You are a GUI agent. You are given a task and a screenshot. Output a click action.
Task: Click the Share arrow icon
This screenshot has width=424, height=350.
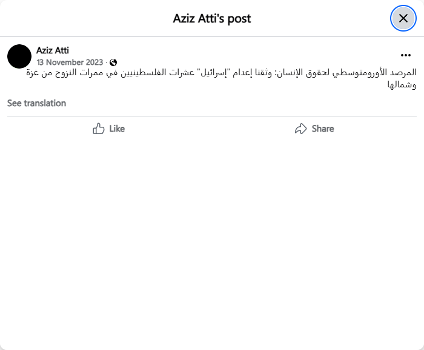click(300, 129)
